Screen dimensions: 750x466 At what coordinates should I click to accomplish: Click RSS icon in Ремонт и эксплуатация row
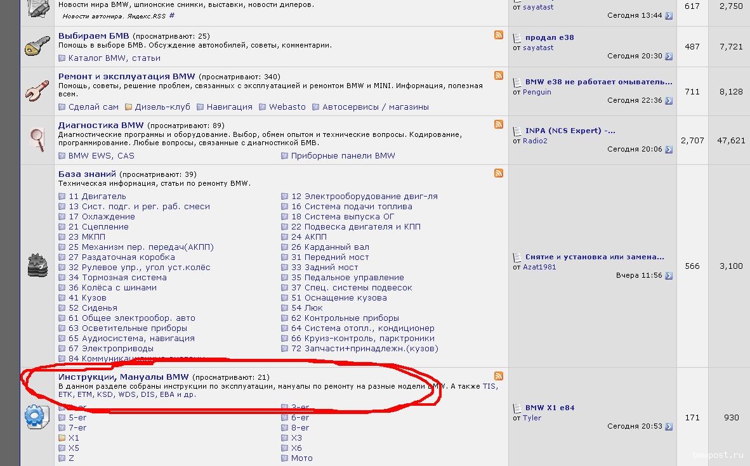499,75
